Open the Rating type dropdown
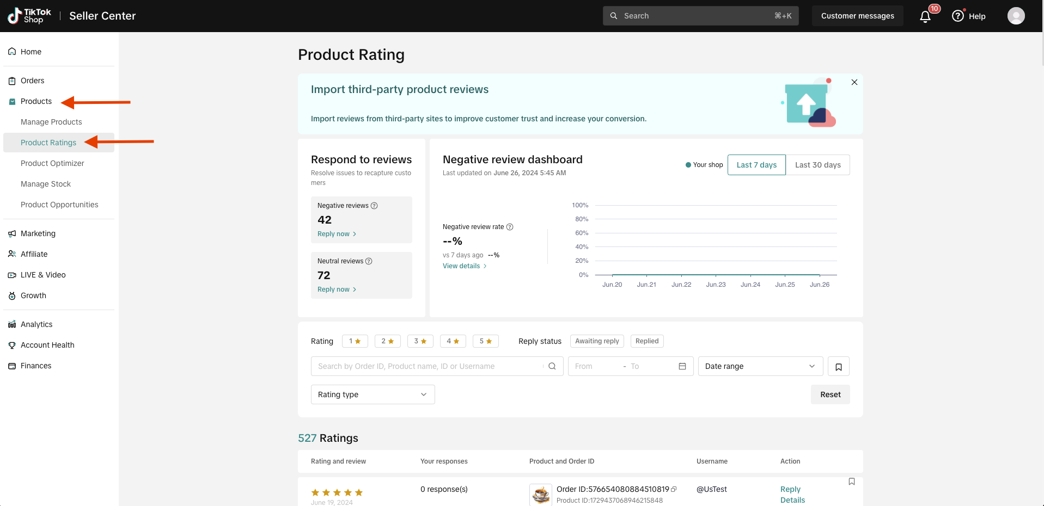 (x=373, y=394)
